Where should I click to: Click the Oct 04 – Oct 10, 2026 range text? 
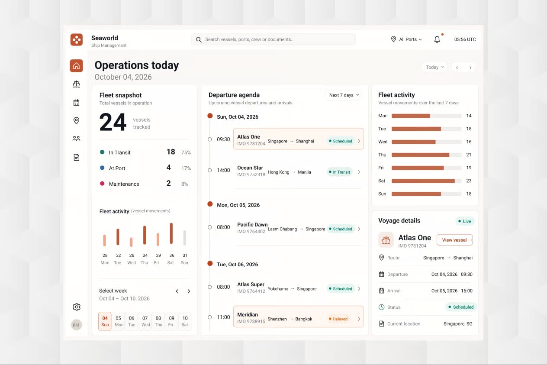tap(125, 299)
